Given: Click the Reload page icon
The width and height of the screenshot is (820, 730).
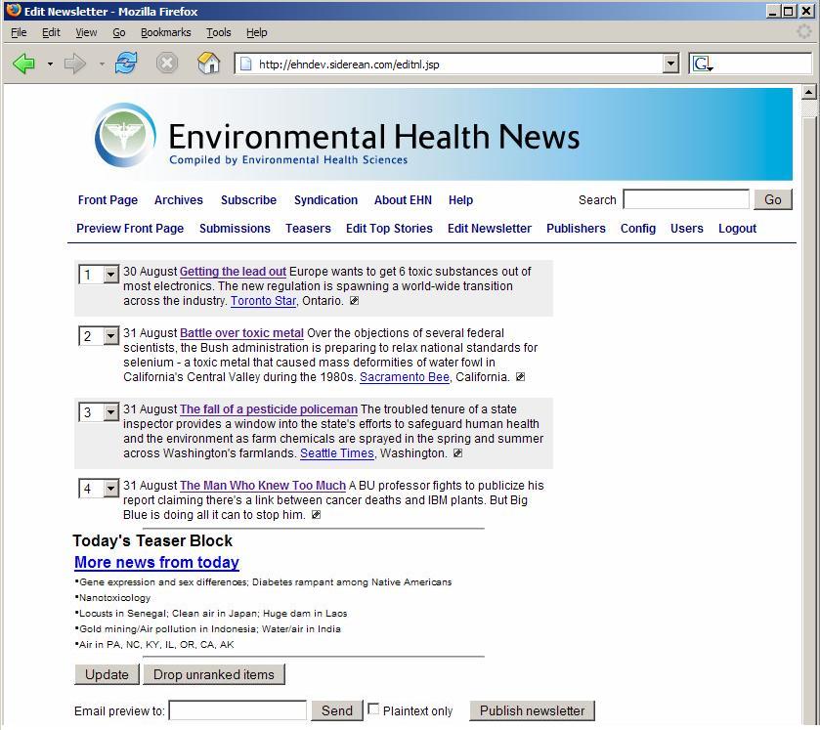Looking at the screenshot, I should tap(126, 64).
